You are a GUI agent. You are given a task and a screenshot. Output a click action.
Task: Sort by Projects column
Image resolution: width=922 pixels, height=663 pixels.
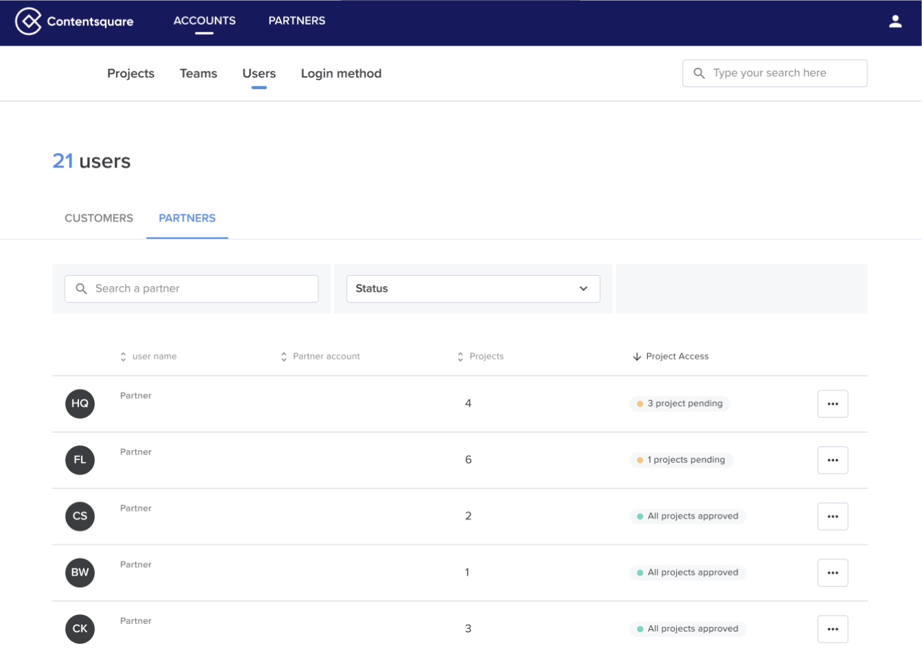[480, 356]
